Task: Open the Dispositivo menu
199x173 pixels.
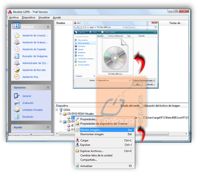Action: coord(28,17)
